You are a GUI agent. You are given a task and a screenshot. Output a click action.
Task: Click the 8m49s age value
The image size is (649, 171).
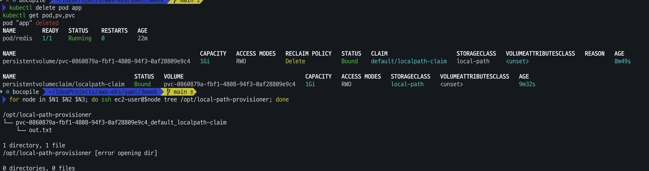[x=623, y=61]
